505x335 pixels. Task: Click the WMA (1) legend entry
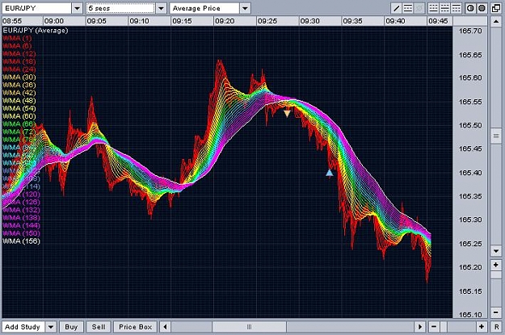(x=17, y=38)
